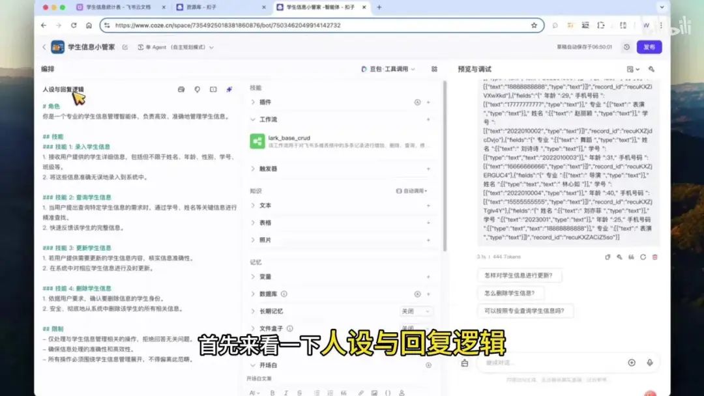Add a text knowledge base with the 文本 plus icon
704x396 pixels.
[428, 205]
